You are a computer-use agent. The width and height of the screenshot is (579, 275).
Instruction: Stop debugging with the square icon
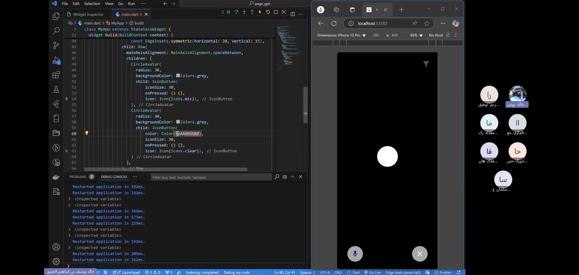coord(276,12)
